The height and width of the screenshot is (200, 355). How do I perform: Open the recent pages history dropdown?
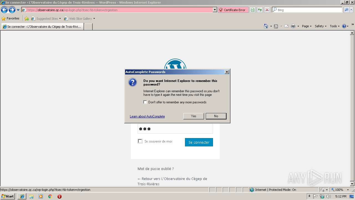pyautogui.click(x=18, y=10)
